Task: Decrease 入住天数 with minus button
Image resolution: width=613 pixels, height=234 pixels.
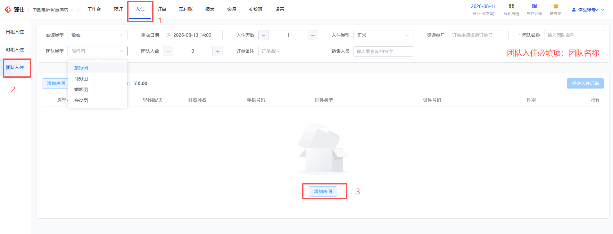Action: pos(263,35)
